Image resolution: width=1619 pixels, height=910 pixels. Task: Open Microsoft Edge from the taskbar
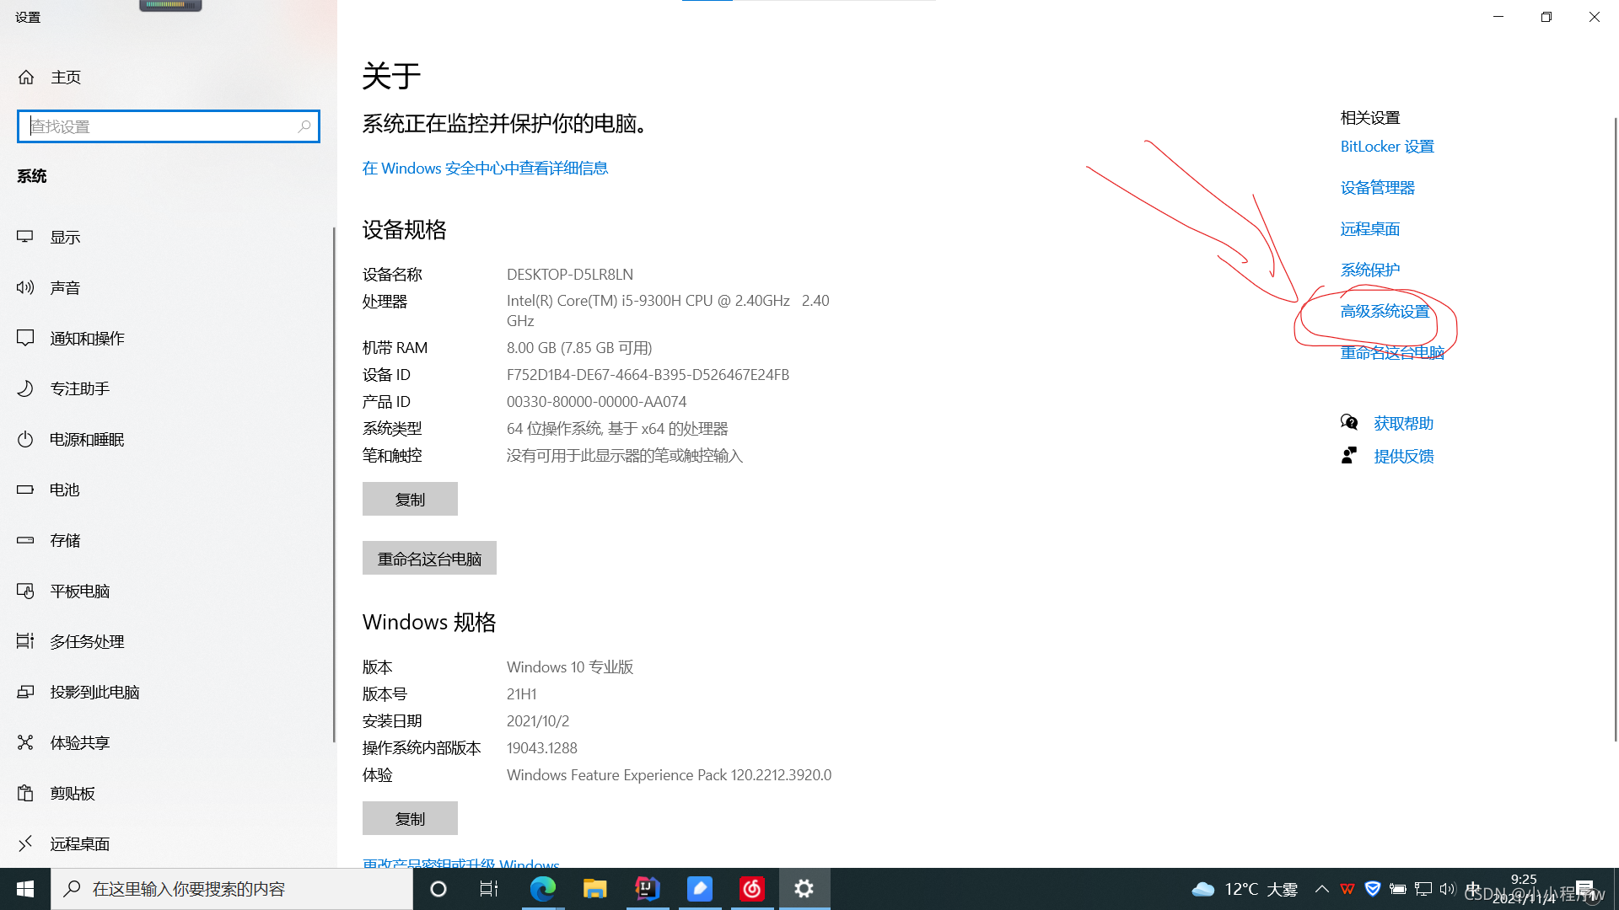[542, 889]
